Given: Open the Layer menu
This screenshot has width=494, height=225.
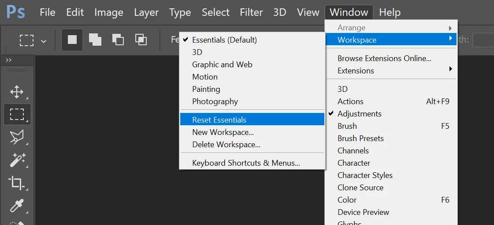Looking at the screenshot, I should click(x=146, y=12).
